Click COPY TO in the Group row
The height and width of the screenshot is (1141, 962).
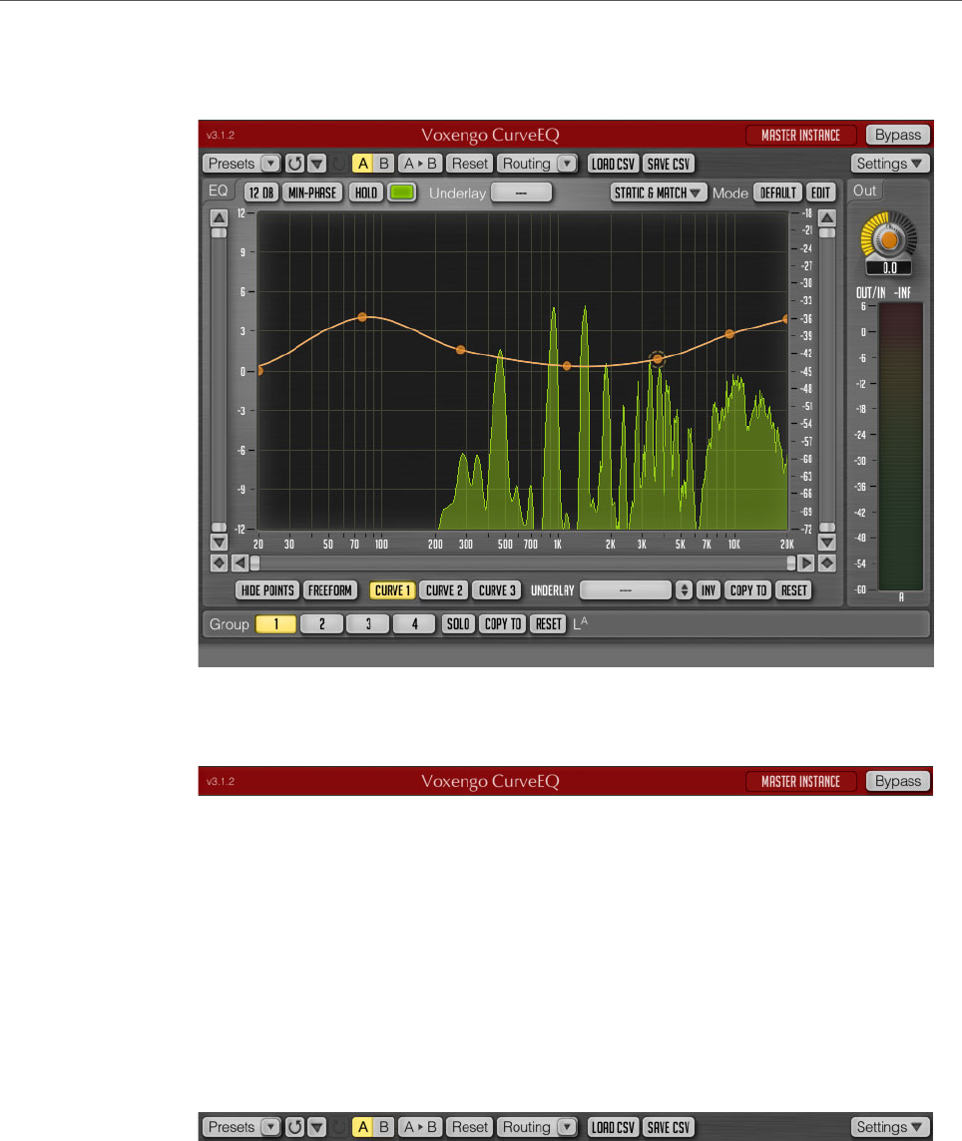point(503,624)
